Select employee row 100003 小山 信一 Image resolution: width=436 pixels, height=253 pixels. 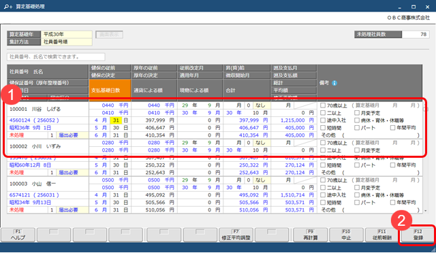[48, 184]
